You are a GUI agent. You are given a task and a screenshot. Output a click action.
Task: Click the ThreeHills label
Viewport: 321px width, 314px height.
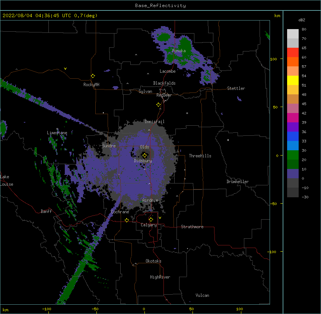click(200, 156)
